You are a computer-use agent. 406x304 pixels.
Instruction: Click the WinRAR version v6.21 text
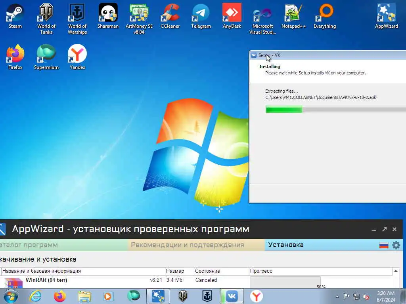pos(156,280)
